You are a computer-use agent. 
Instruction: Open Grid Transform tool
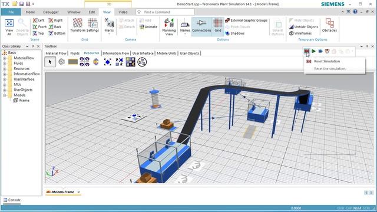[x=78, y=25]
